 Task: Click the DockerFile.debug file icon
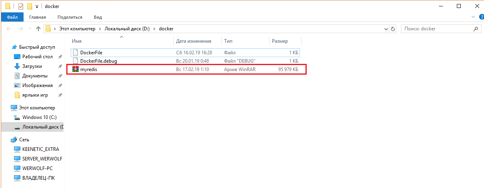coord(75,61)
